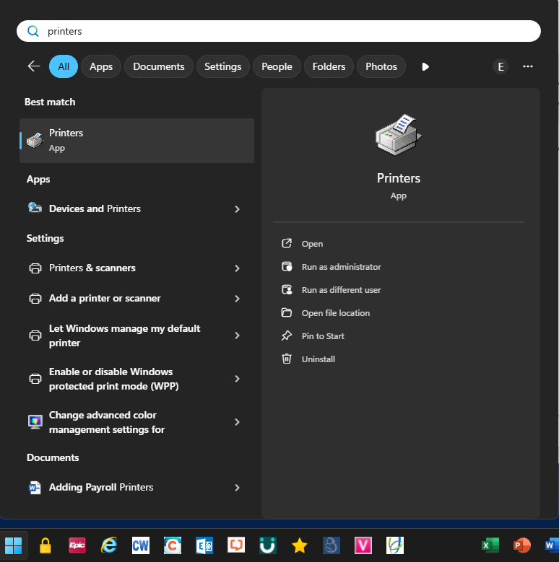559x562 pixels.
Task: Open the orange C app on taskbar
Action: (x=173, y=545)
